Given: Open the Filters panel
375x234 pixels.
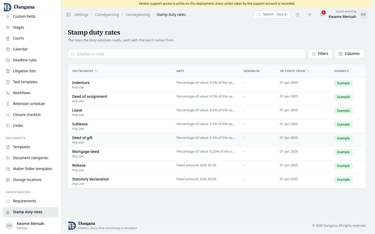Looking at the screenshot, I should pos(320,54).
